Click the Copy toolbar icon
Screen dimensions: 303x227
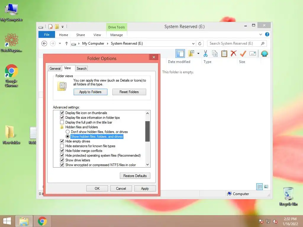[x=215, y=53]
